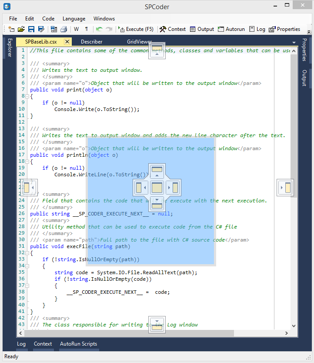
Task: Collapse code fold at line 18
Action: [27, 161]
